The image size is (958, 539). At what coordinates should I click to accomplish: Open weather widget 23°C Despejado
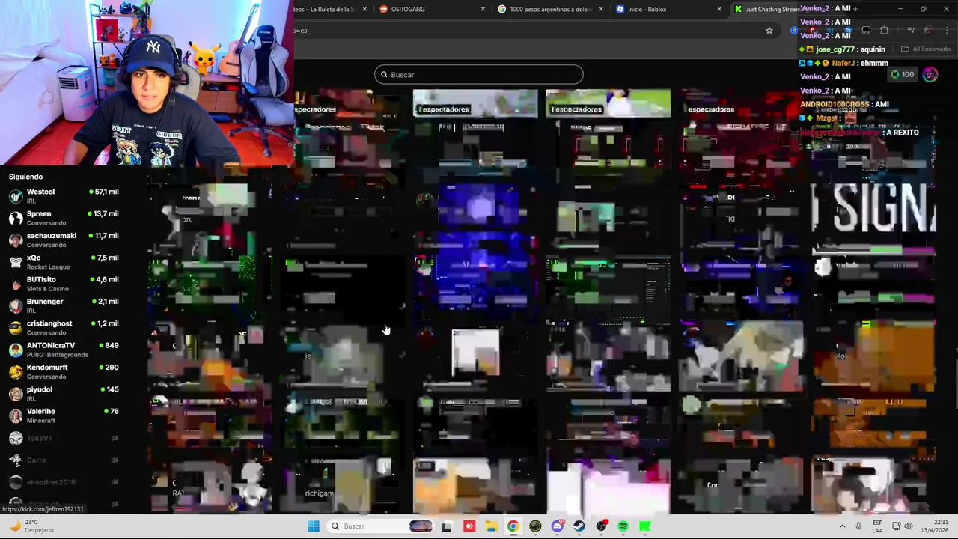coord(31,526)
